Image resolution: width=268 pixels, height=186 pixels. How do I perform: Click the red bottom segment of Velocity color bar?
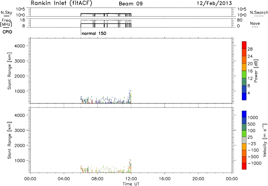(244, 166)
